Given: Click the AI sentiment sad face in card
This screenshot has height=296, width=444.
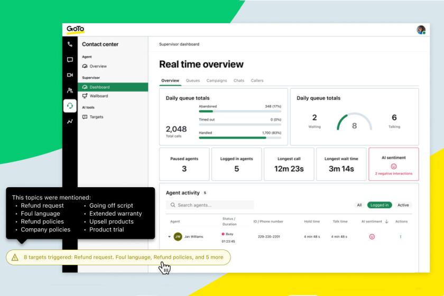Looking at the screenshot, I should pos(394,166).
